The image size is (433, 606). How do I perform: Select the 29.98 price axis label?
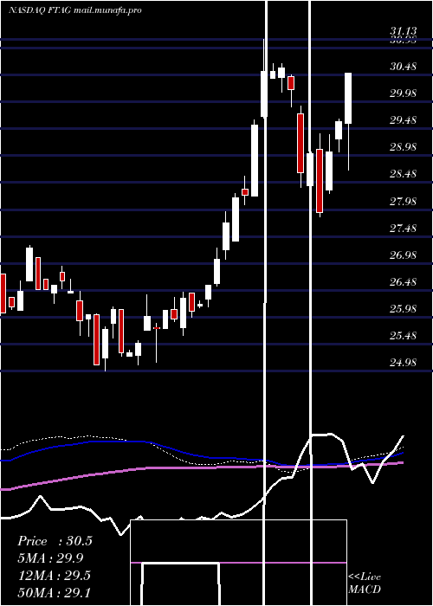404,93
